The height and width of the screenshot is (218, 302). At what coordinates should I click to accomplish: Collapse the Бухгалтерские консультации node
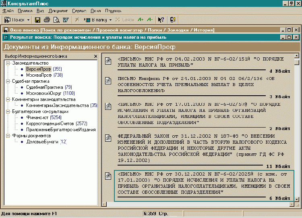click(x=8, y=111)
